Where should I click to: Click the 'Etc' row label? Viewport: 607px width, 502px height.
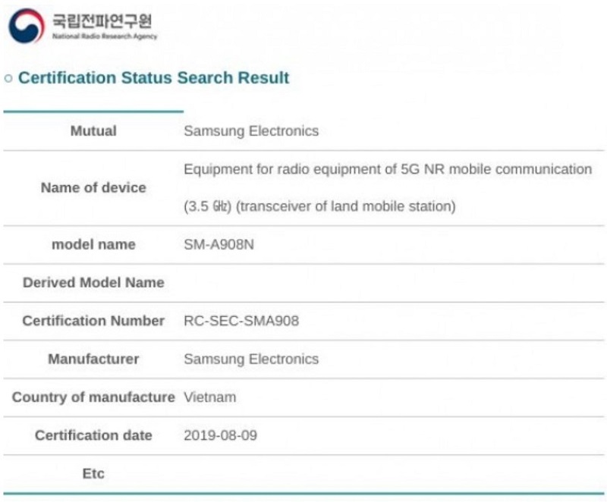(93, 473)
